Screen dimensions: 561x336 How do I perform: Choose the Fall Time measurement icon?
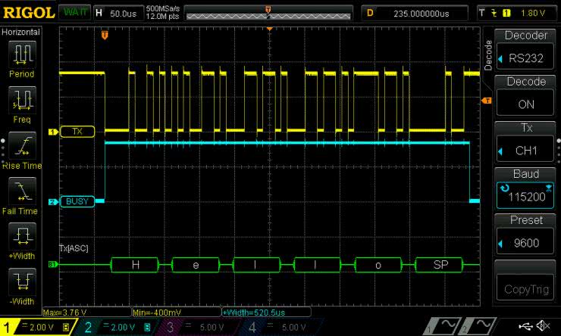[x=22, y=191]
